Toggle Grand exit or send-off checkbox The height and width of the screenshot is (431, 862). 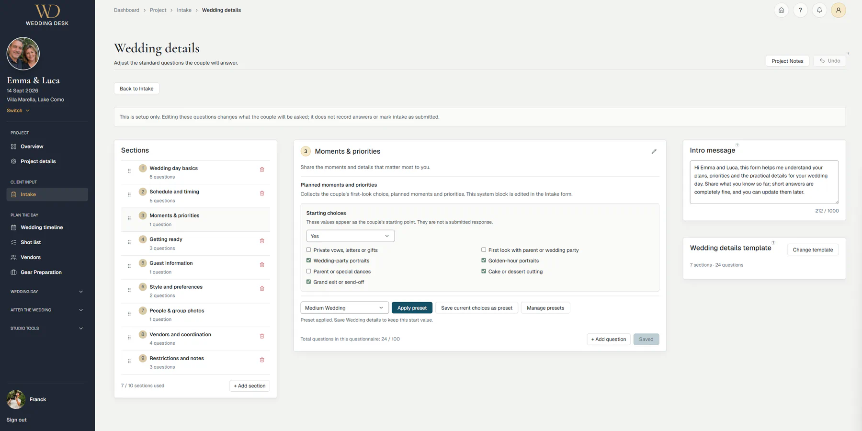click(308, 282)
